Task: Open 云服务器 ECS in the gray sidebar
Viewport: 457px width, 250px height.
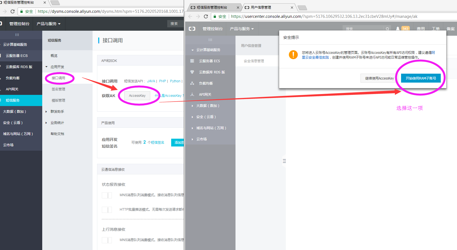Action: tap(209, 61)
